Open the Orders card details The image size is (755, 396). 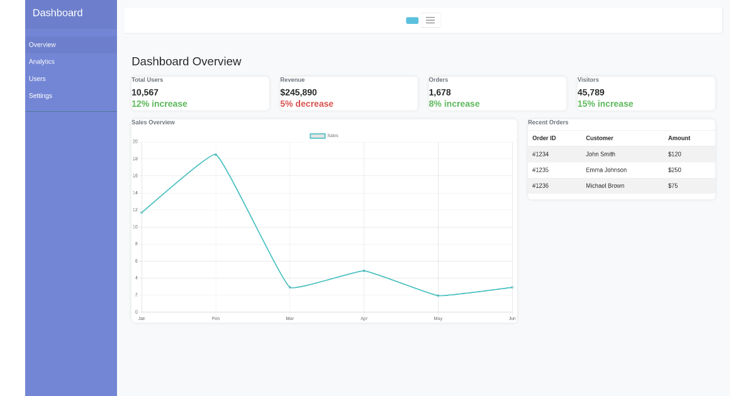[x=497, y=92]
